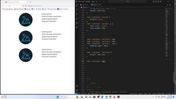Go back using the VS Code navigation arrow

click(104, 2)
